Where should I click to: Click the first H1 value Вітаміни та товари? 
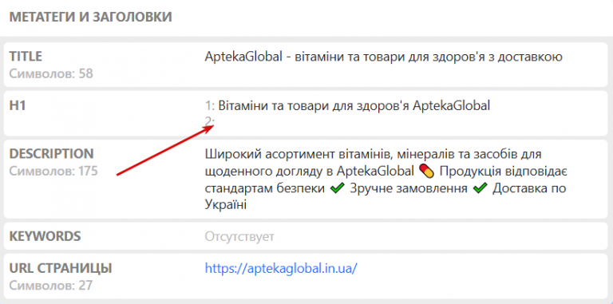pyautogui.click(x=354, y=105)
